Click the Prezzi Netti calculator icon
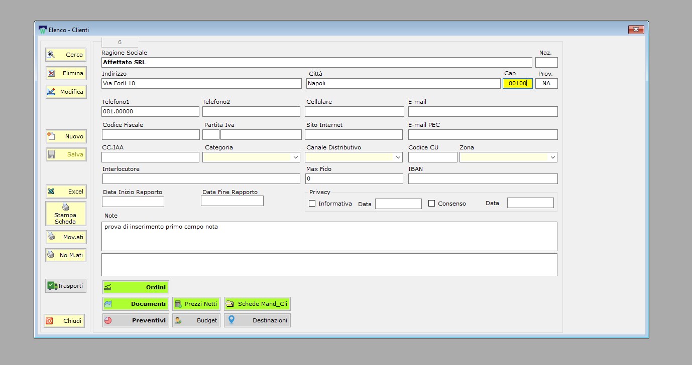 (178, 304)
